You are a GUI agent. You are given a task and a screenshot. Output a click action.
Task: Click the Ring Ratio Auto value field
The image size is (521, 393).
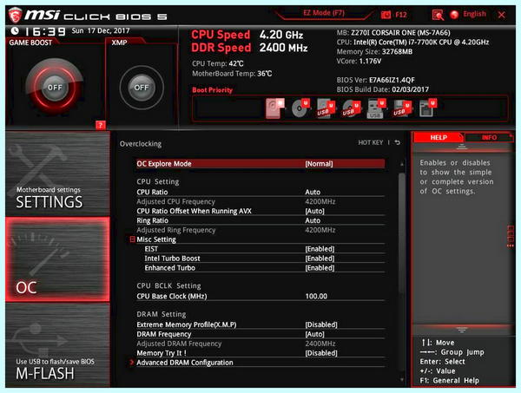[x=313, y=220]
